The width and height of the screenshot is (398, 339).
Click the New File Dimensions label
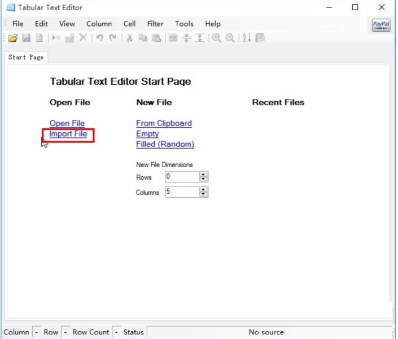164,164
